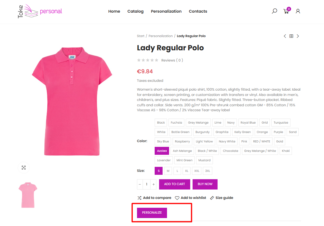The width and height of the screenshot is (324, 226).
Task: Open the Personalization menu item
Action: 166,11
